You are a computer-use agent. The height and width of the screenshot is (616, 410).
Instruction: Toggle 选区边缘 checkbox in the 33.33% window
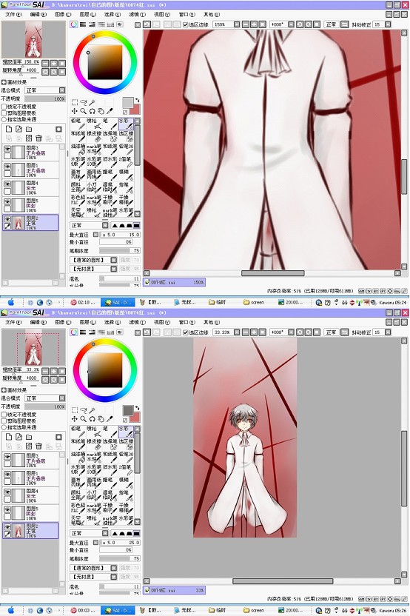[x=185, y=332]
